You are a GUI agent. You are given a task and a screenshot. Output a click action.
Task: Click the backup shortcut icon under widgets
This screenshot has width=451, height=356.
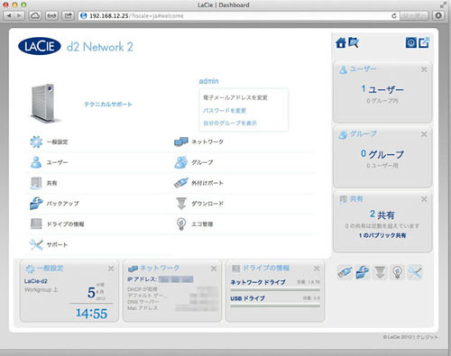(363, 272)
